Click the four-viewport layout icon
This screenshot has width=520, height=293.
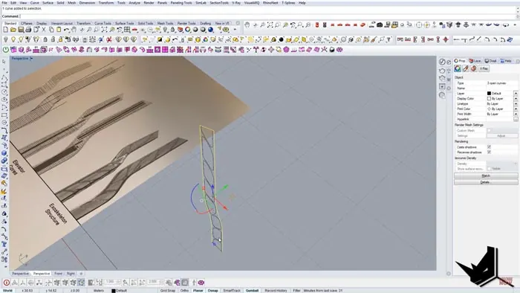(x=127, y=30)
